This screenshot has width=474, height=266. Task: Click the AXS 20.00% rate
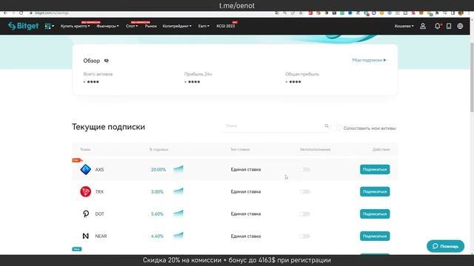158,170
